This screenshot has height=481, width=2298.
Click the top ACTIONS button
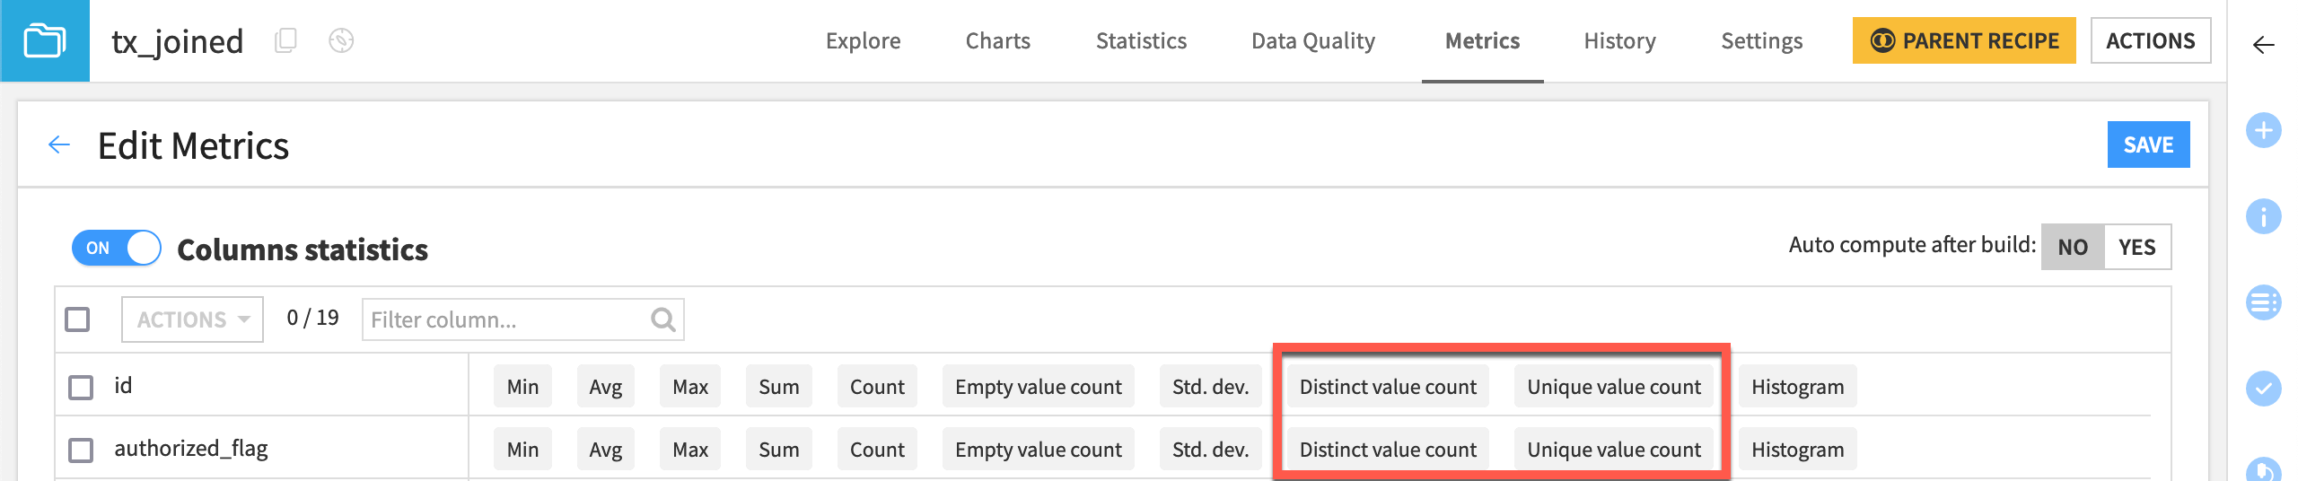2151,40
